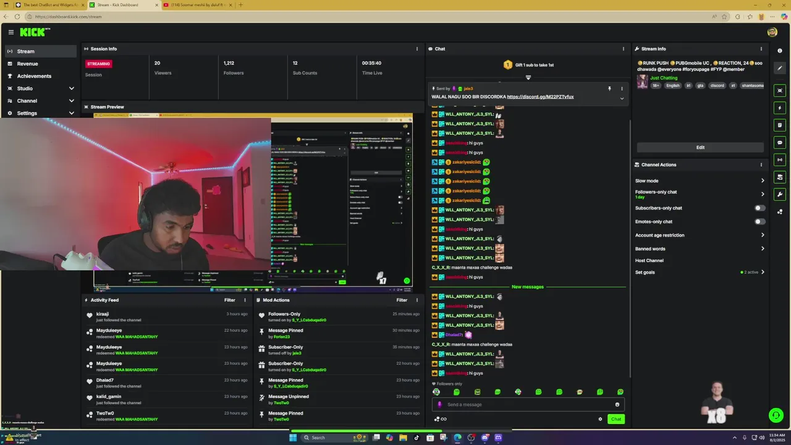
Task: Open the Stream page in sidebar
Action: point(40,51)
